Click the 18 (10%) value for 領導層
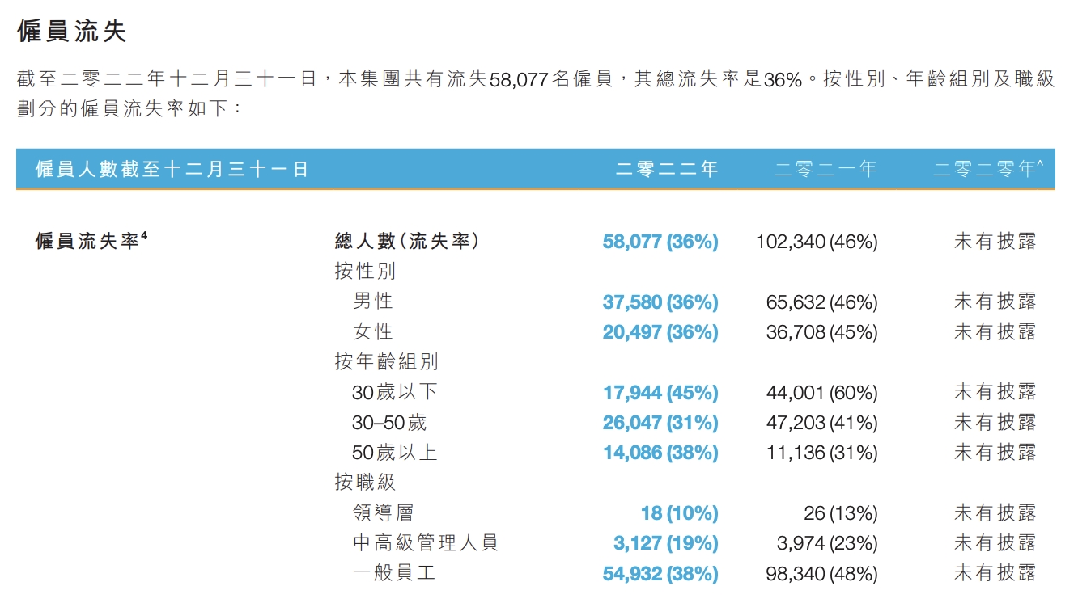The height and width of the screenshot is (603, 1078). coord(678,513)
